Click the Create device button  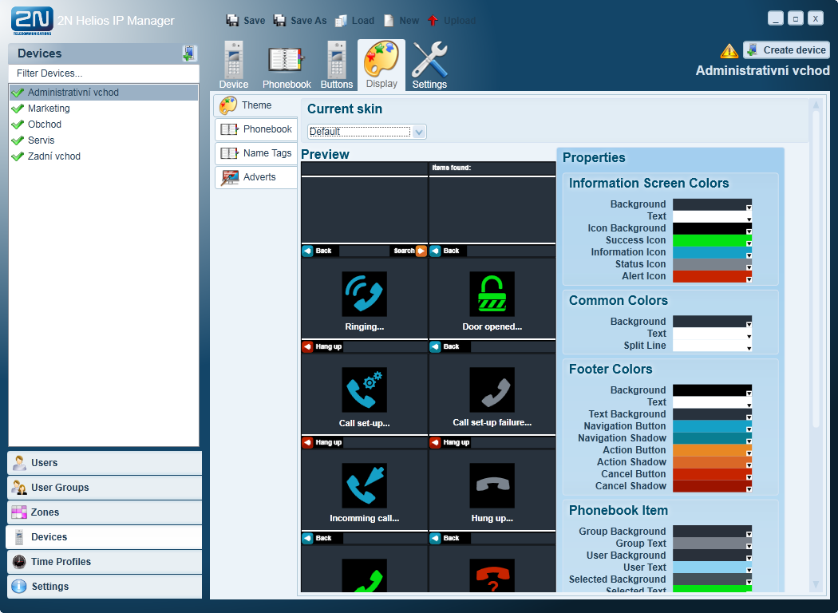[786, 49]
